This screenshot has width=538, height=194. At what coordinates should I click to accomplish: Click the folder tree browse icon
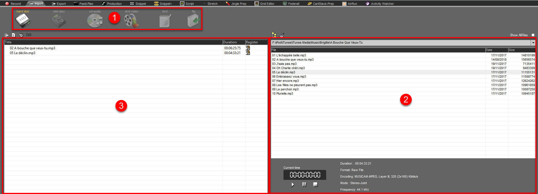[274, 35]
